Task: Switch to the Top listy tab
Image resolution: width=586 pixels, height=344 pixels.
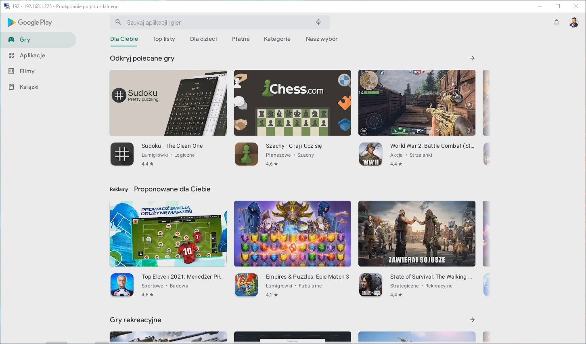Action: click(164, 39)
